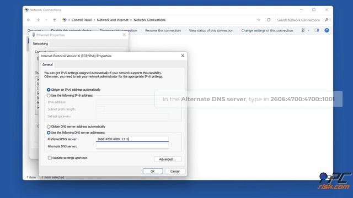The image size is (353, 198).
Task: Click Network Connections breadcrumb
Action: [149, 20]
